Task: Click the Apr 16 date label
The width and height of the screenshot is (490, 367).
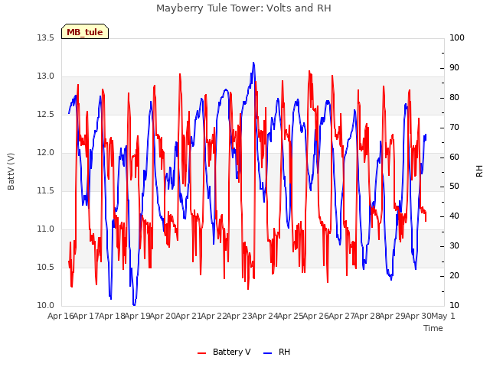Action: point(60,316)
